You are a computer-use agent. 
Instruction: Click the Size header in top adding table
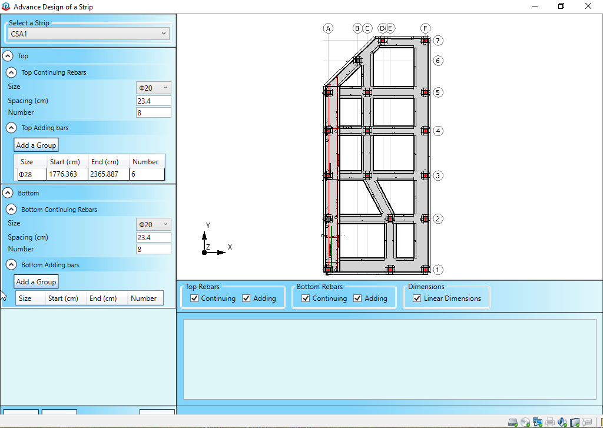point(32,161)
